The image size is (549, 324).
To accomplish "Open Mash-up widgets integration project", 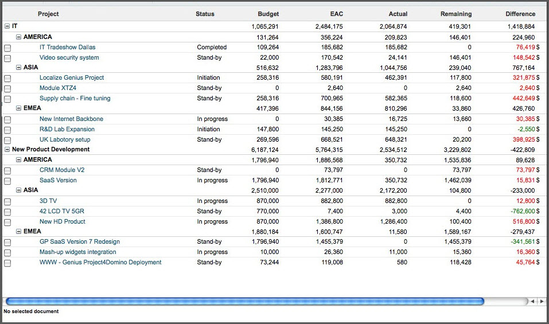I will (x=77, y=252).
